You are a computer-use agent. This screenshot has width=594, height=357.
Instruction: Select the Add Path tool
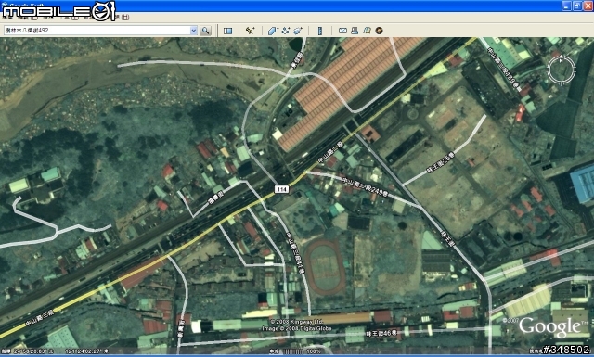point(285,31)
